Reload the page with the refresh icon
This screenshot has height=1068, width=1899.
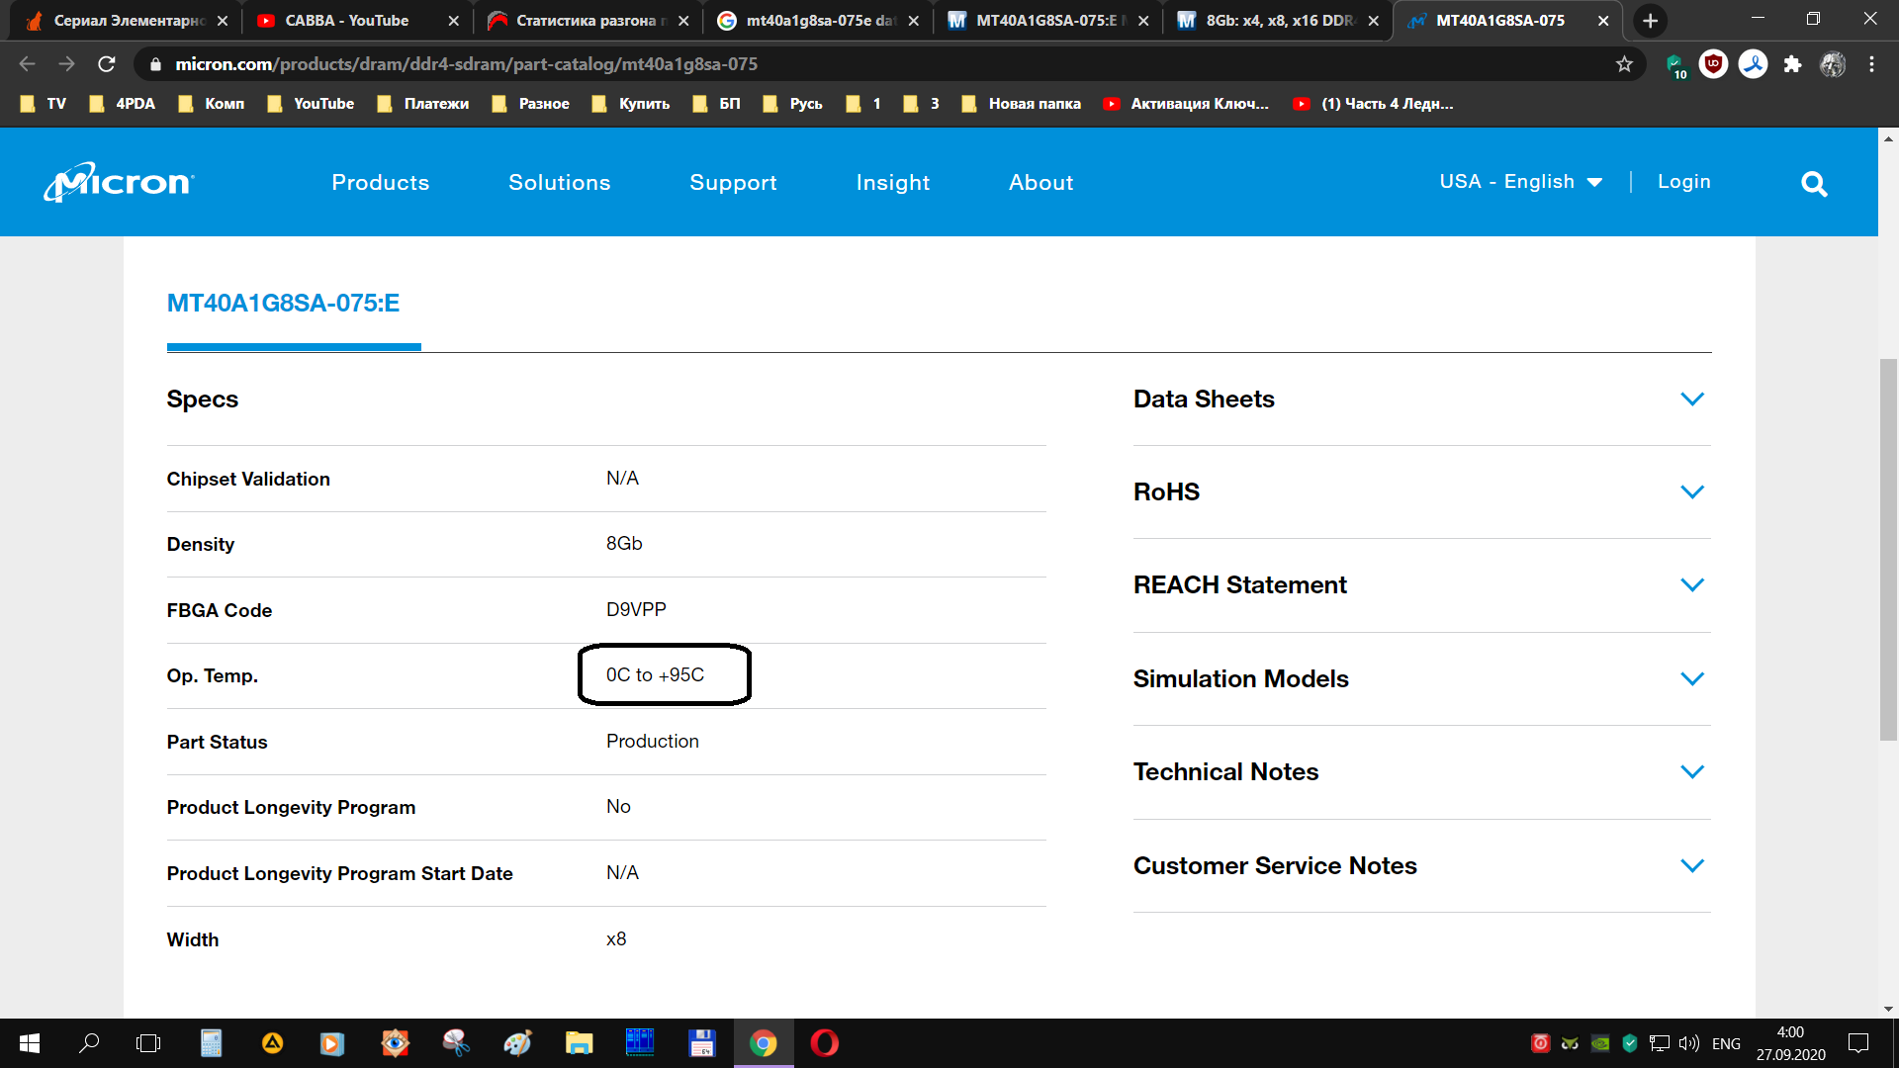point(107,64)
